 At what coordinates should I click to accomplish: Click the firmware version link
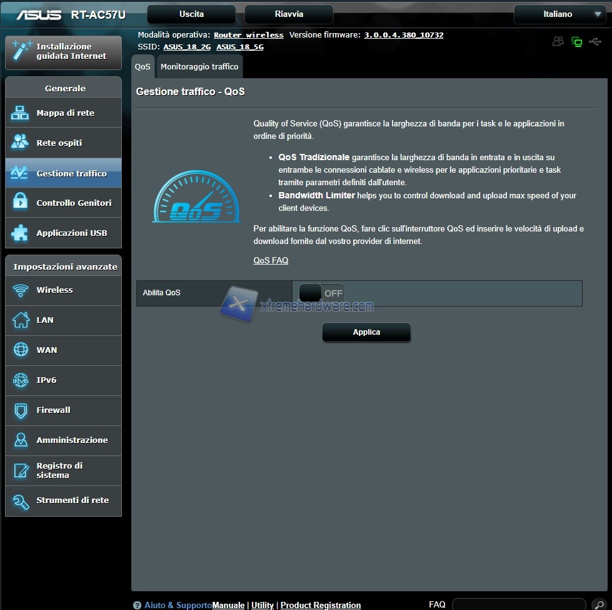point(404,35)
